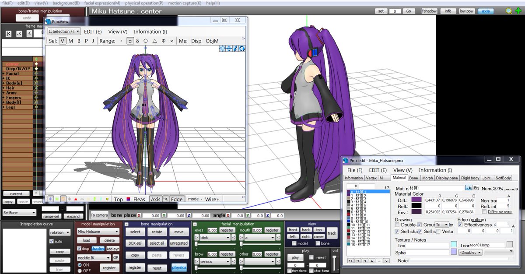Image resolution: width=525 pixels, height=274 pixels.
Task: Open Information (I) menu in PmxView
Action: (x=150, y=32)
